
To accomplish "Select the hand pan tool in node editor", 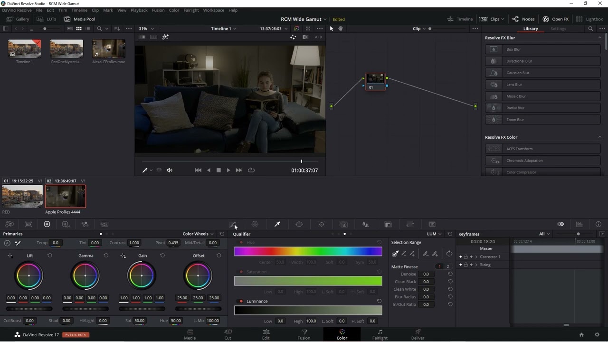I will [341, 28].
